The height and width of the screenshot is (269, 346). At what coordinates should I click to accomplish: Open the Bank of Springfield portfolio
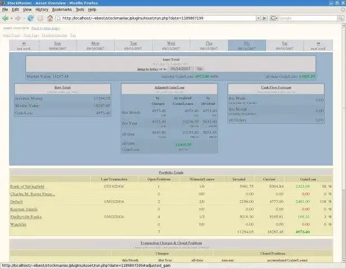coord(27,187)
